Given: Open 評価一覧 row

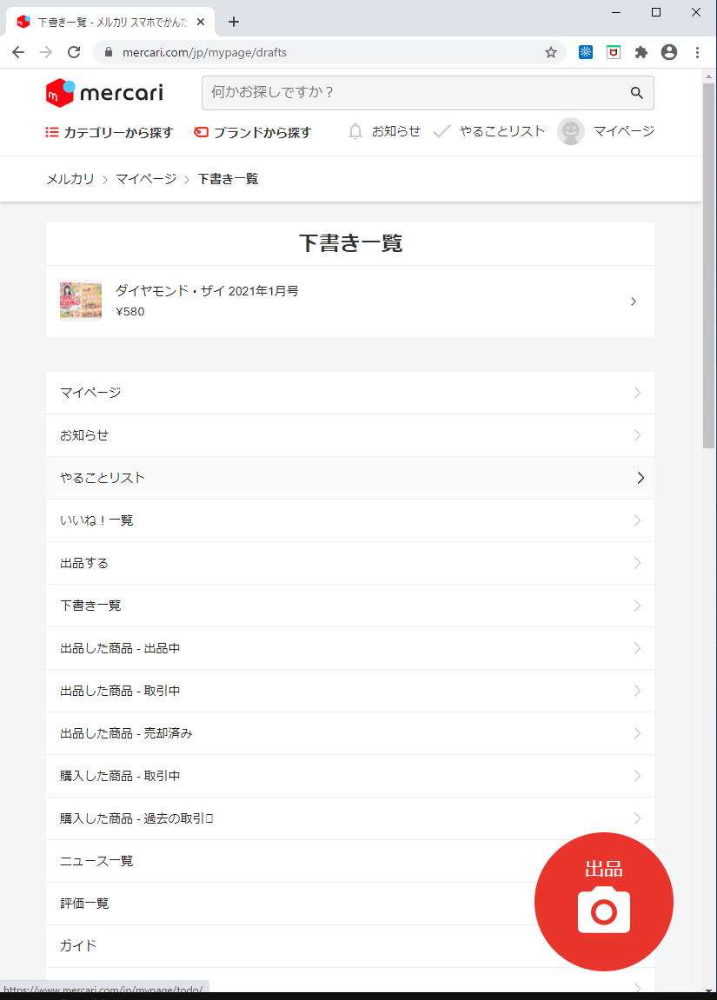Looking at the screenshot, I should tap(350, 904).
